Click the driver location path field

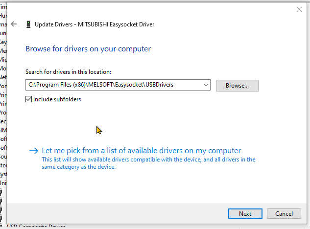118,85
